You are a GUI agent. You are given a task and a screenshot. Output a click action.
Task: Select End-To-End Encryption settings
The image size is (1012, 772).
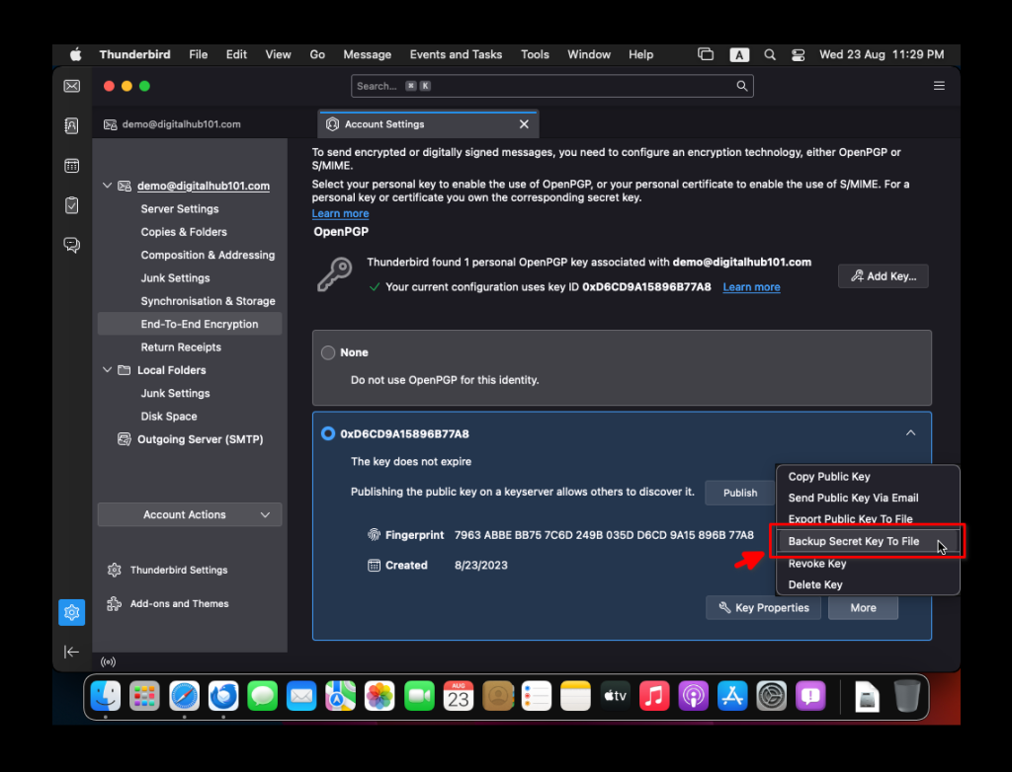click(x=190, y=325)
